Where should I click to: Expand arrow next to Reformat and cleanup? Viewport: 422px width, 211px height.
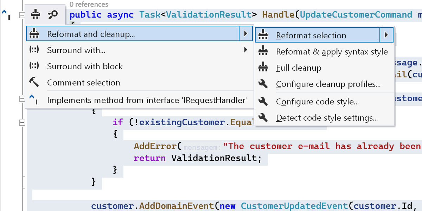click(x=245, y=34)
